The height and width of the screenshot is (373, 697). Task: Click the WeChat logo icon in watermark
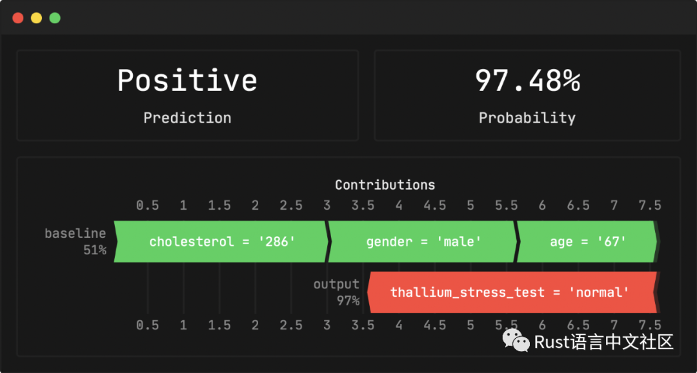516,340
